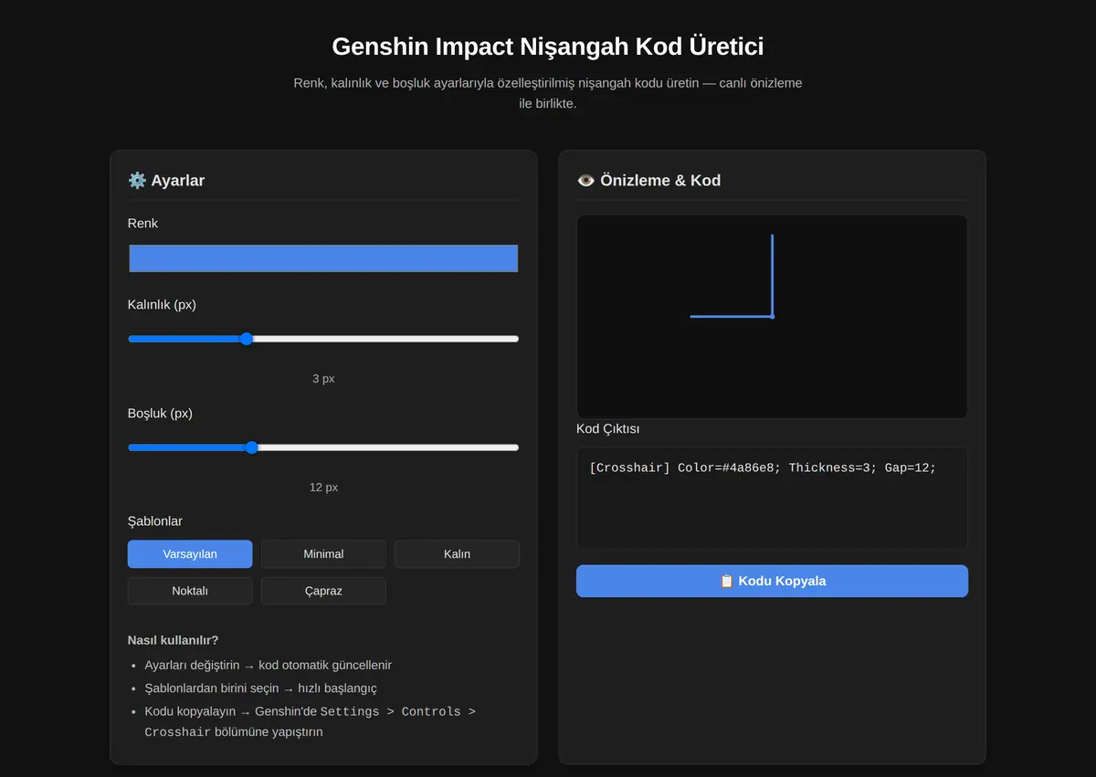Click the Boşluk gap slider handle

(x=252, y=447)
